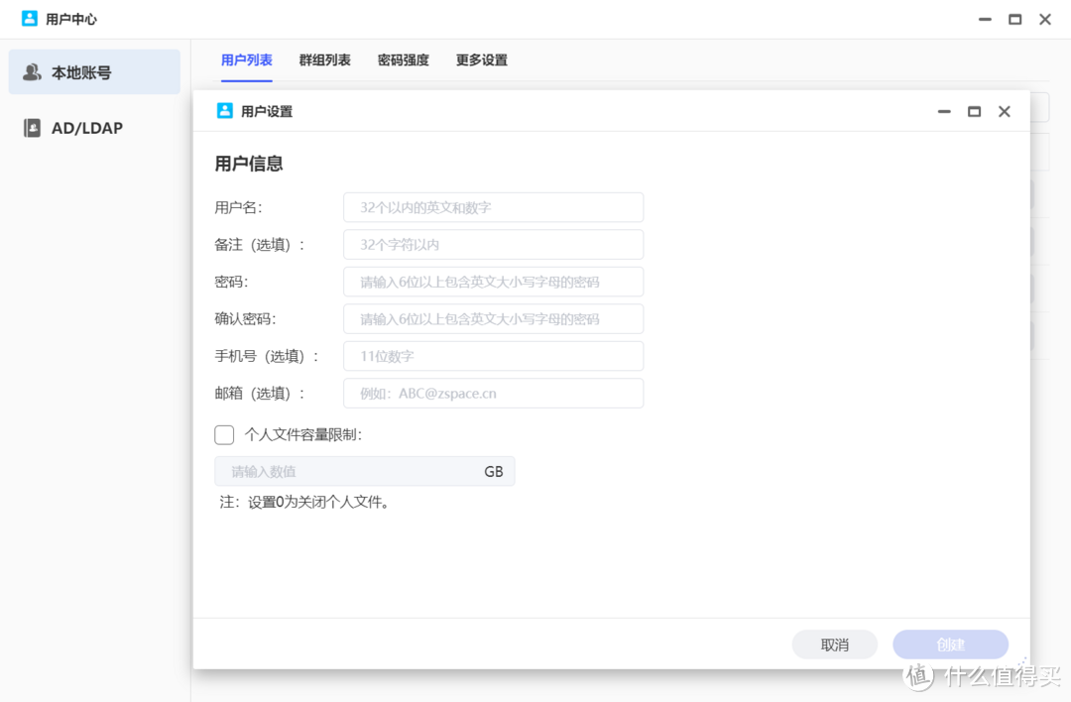Image resolution: width=1071 pixels, height=702 pixels.
Task: Click the 确认密码 field
Action: click(493, 318)
